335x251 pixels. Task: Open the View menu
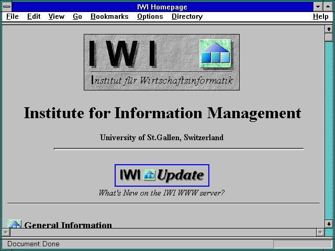click(x=56, y=17)
